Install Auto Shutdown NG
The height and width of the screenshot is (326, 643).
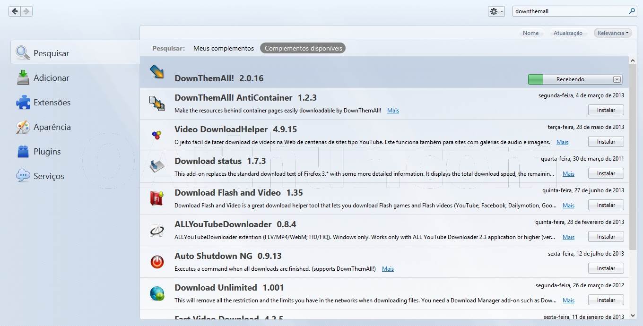click(x=606, y=268)
